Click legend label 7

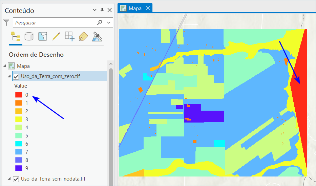click(x=27, y=152)
